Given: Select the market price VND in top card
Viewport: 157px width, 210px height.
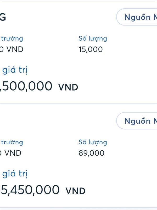Looking at the screenshot, I should pyautogui.click(x=12, y=49).
